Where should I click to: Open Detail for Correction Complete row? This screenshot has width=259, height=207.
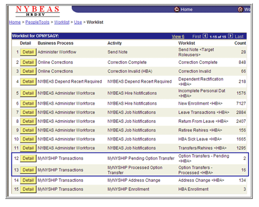28,62
